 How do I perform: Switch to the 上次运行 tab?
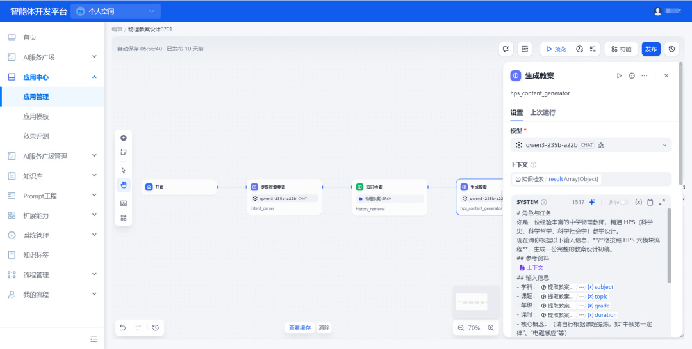(543, 112)
